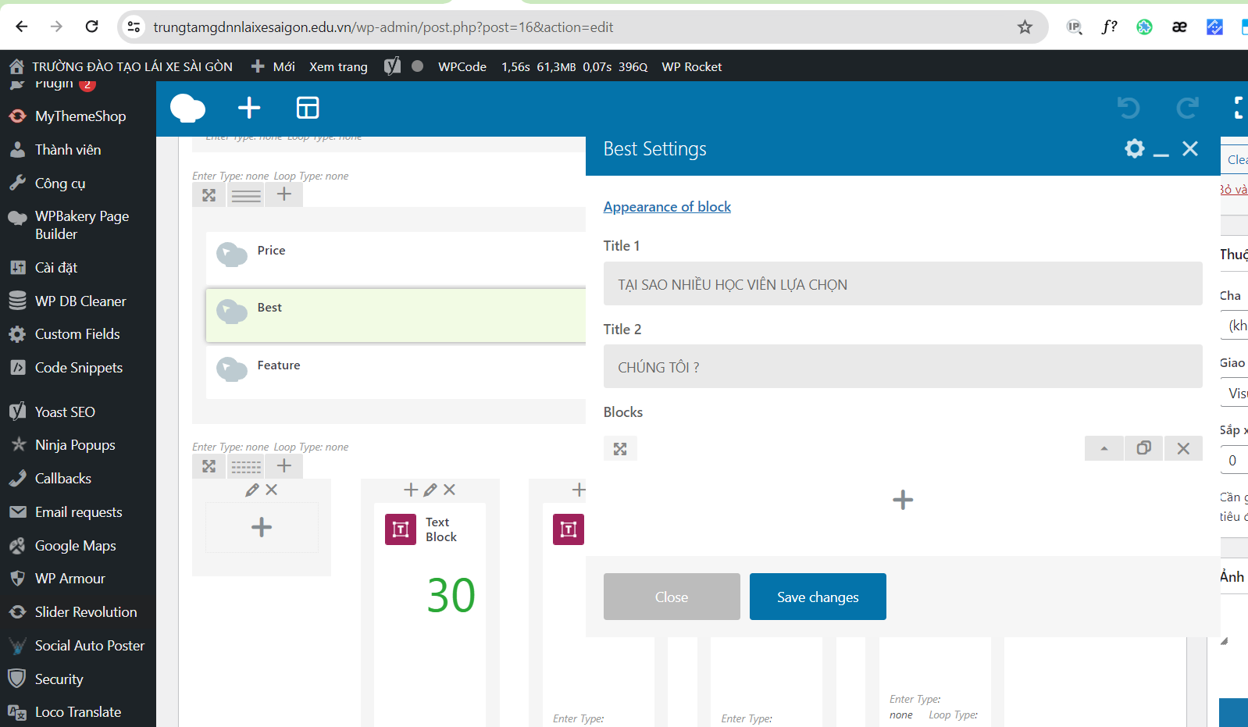This screenshot has width=1248, height=727.
Task: Reload the current page
Action: [91, 27]
